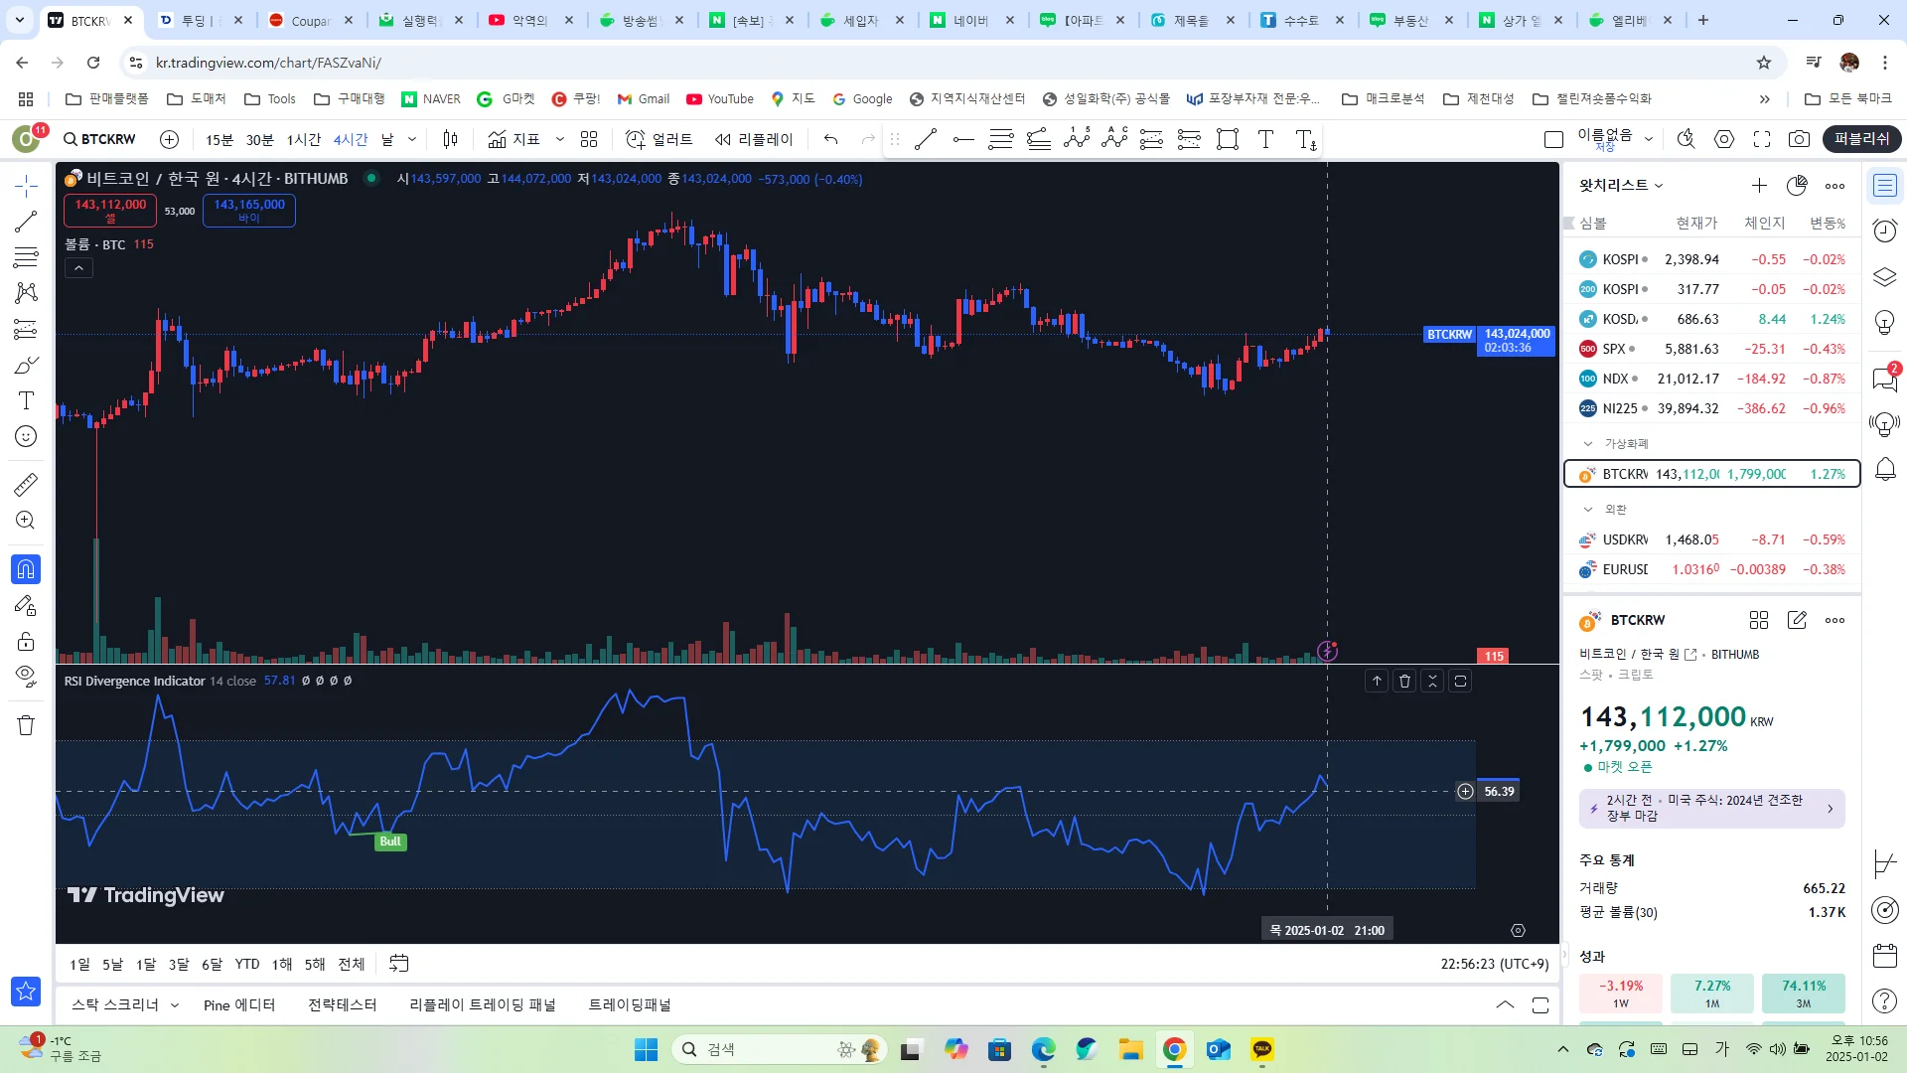Click the bar replay (리플레이) button
The width and height of the screenshot is (1907, 1073).
(755, 139)
